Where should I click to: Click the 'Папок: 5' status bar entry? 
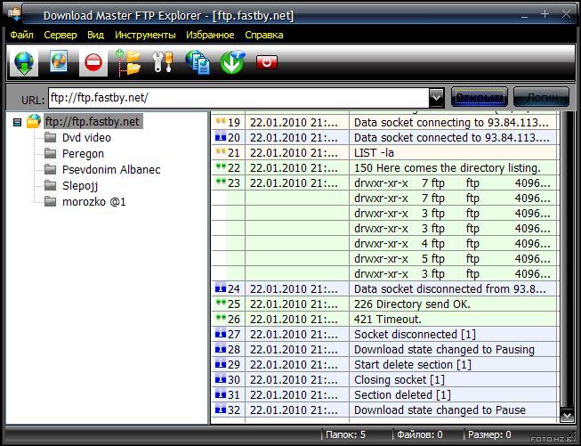(345, 434)
